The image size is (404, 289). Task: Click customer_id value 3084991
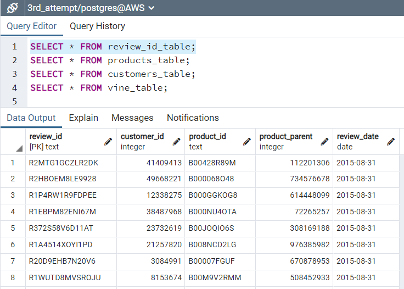(151, 261)
